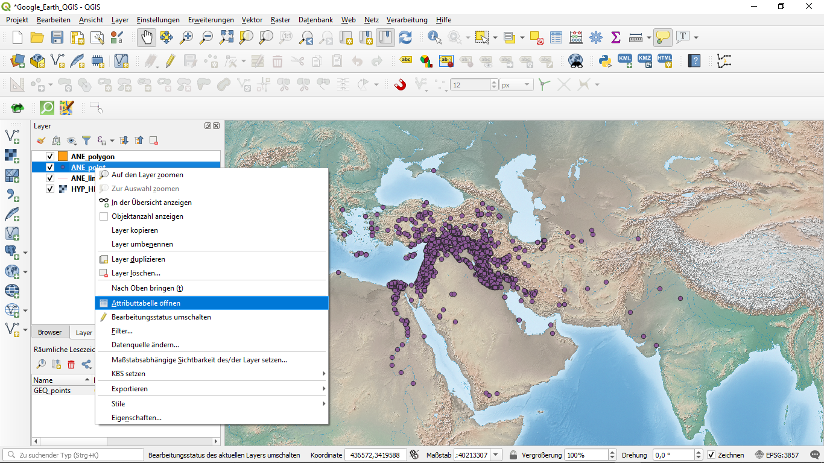824x463 pixels.
Task: Open the Vektor menu
Action: (252, 20)
